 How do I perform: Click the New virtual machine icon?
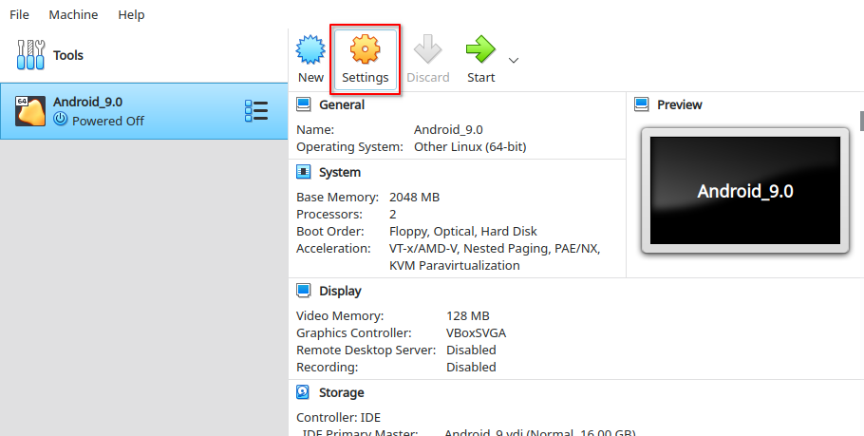[x=310, y=49]
